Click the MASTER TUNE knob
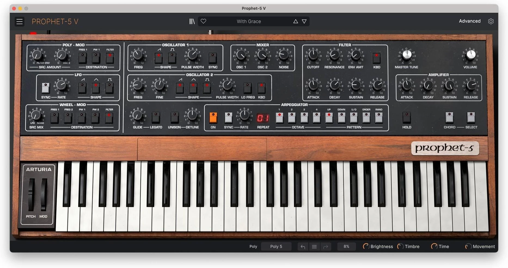The image size is (508, 268). [407, 55]
